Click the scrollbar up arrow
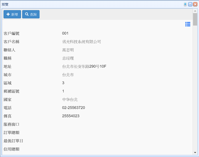 [x=195, y=11]
